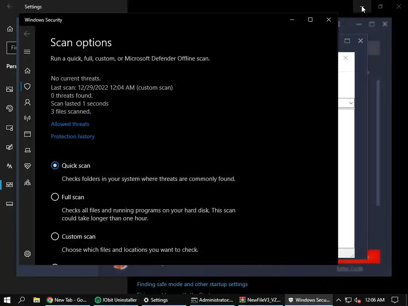Open the Allowed threats link
Viewport: 408px width, 306px height.
coord(70,124)
